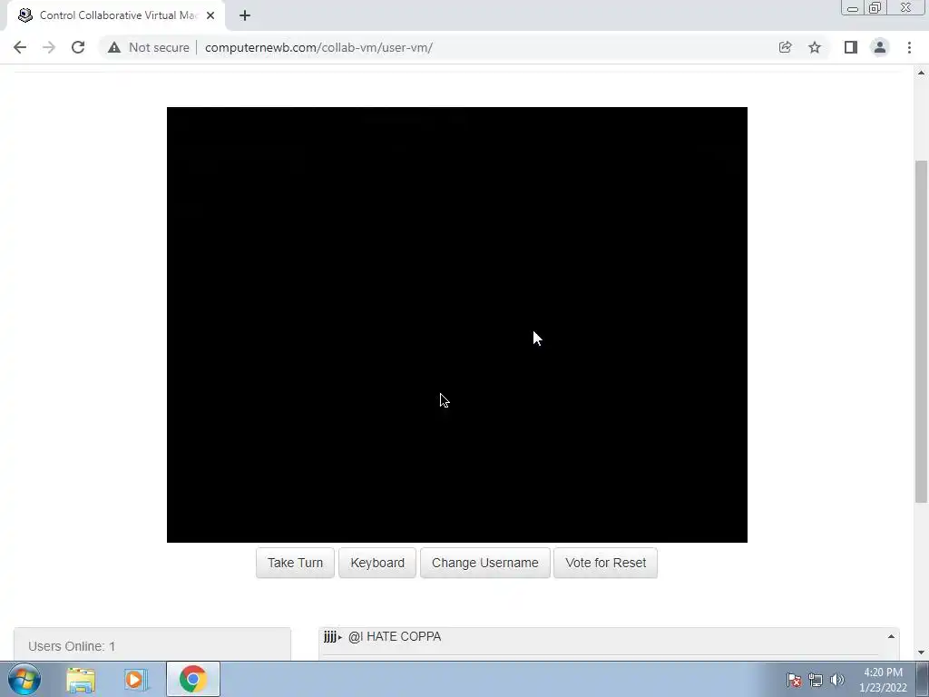The height and width of the screenshot is (697, 929).
Task: Click the page scrollbar up arrow
Action: point(921,73)
